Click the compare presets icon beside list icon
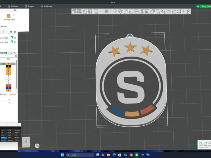Viewport: 211px width, 158px height. (x=15, y=53)
